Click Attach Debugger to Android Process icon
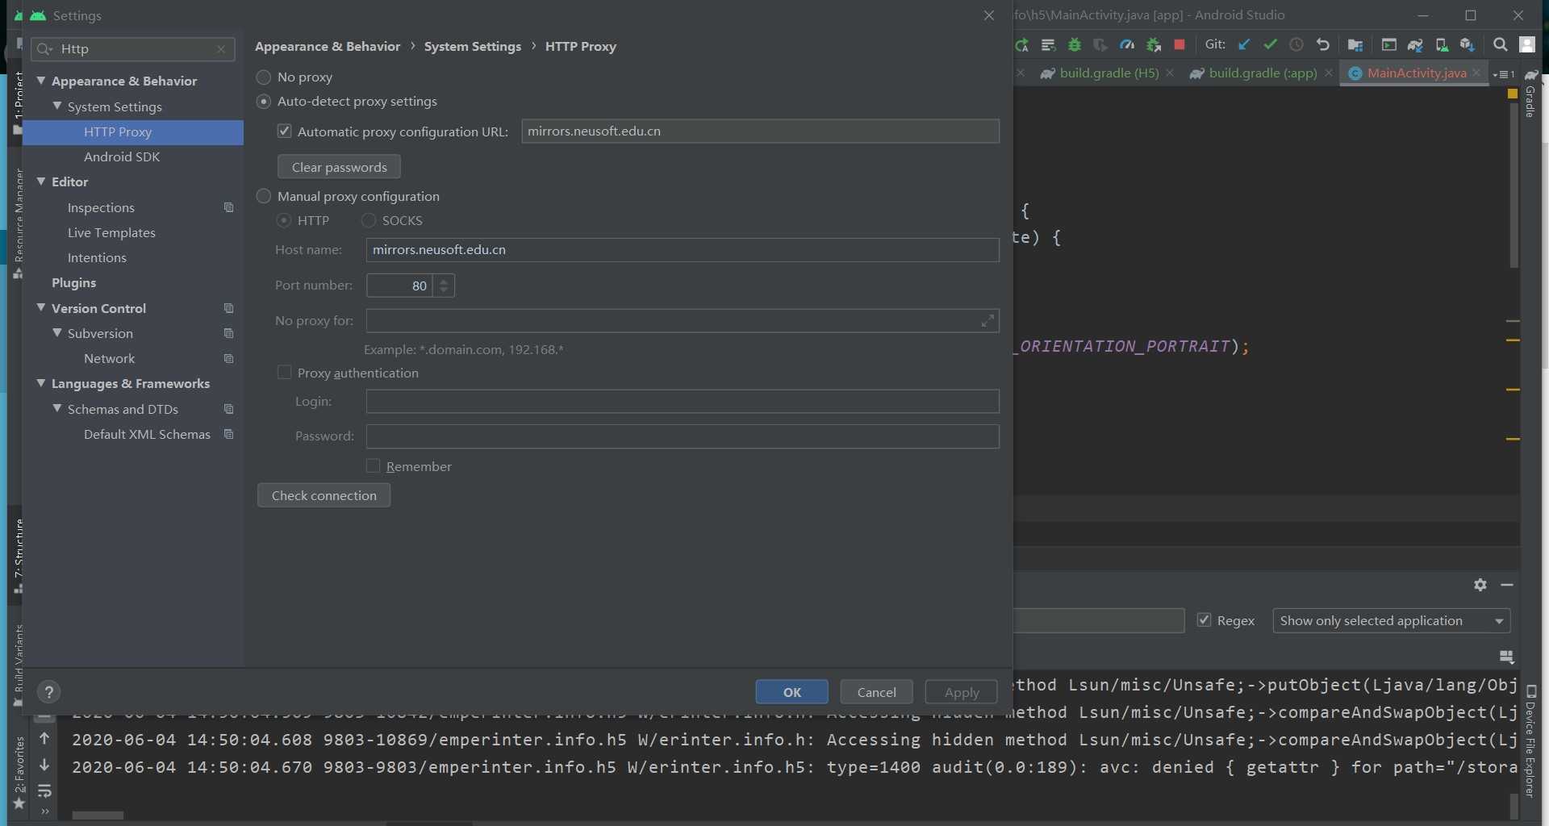The image size is (1549, 826). point(1154,45)
